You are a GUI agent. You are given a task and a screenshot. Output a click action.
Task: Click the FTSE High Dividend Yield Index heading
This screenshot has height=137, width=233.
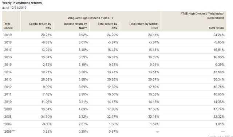coord(202,16)
